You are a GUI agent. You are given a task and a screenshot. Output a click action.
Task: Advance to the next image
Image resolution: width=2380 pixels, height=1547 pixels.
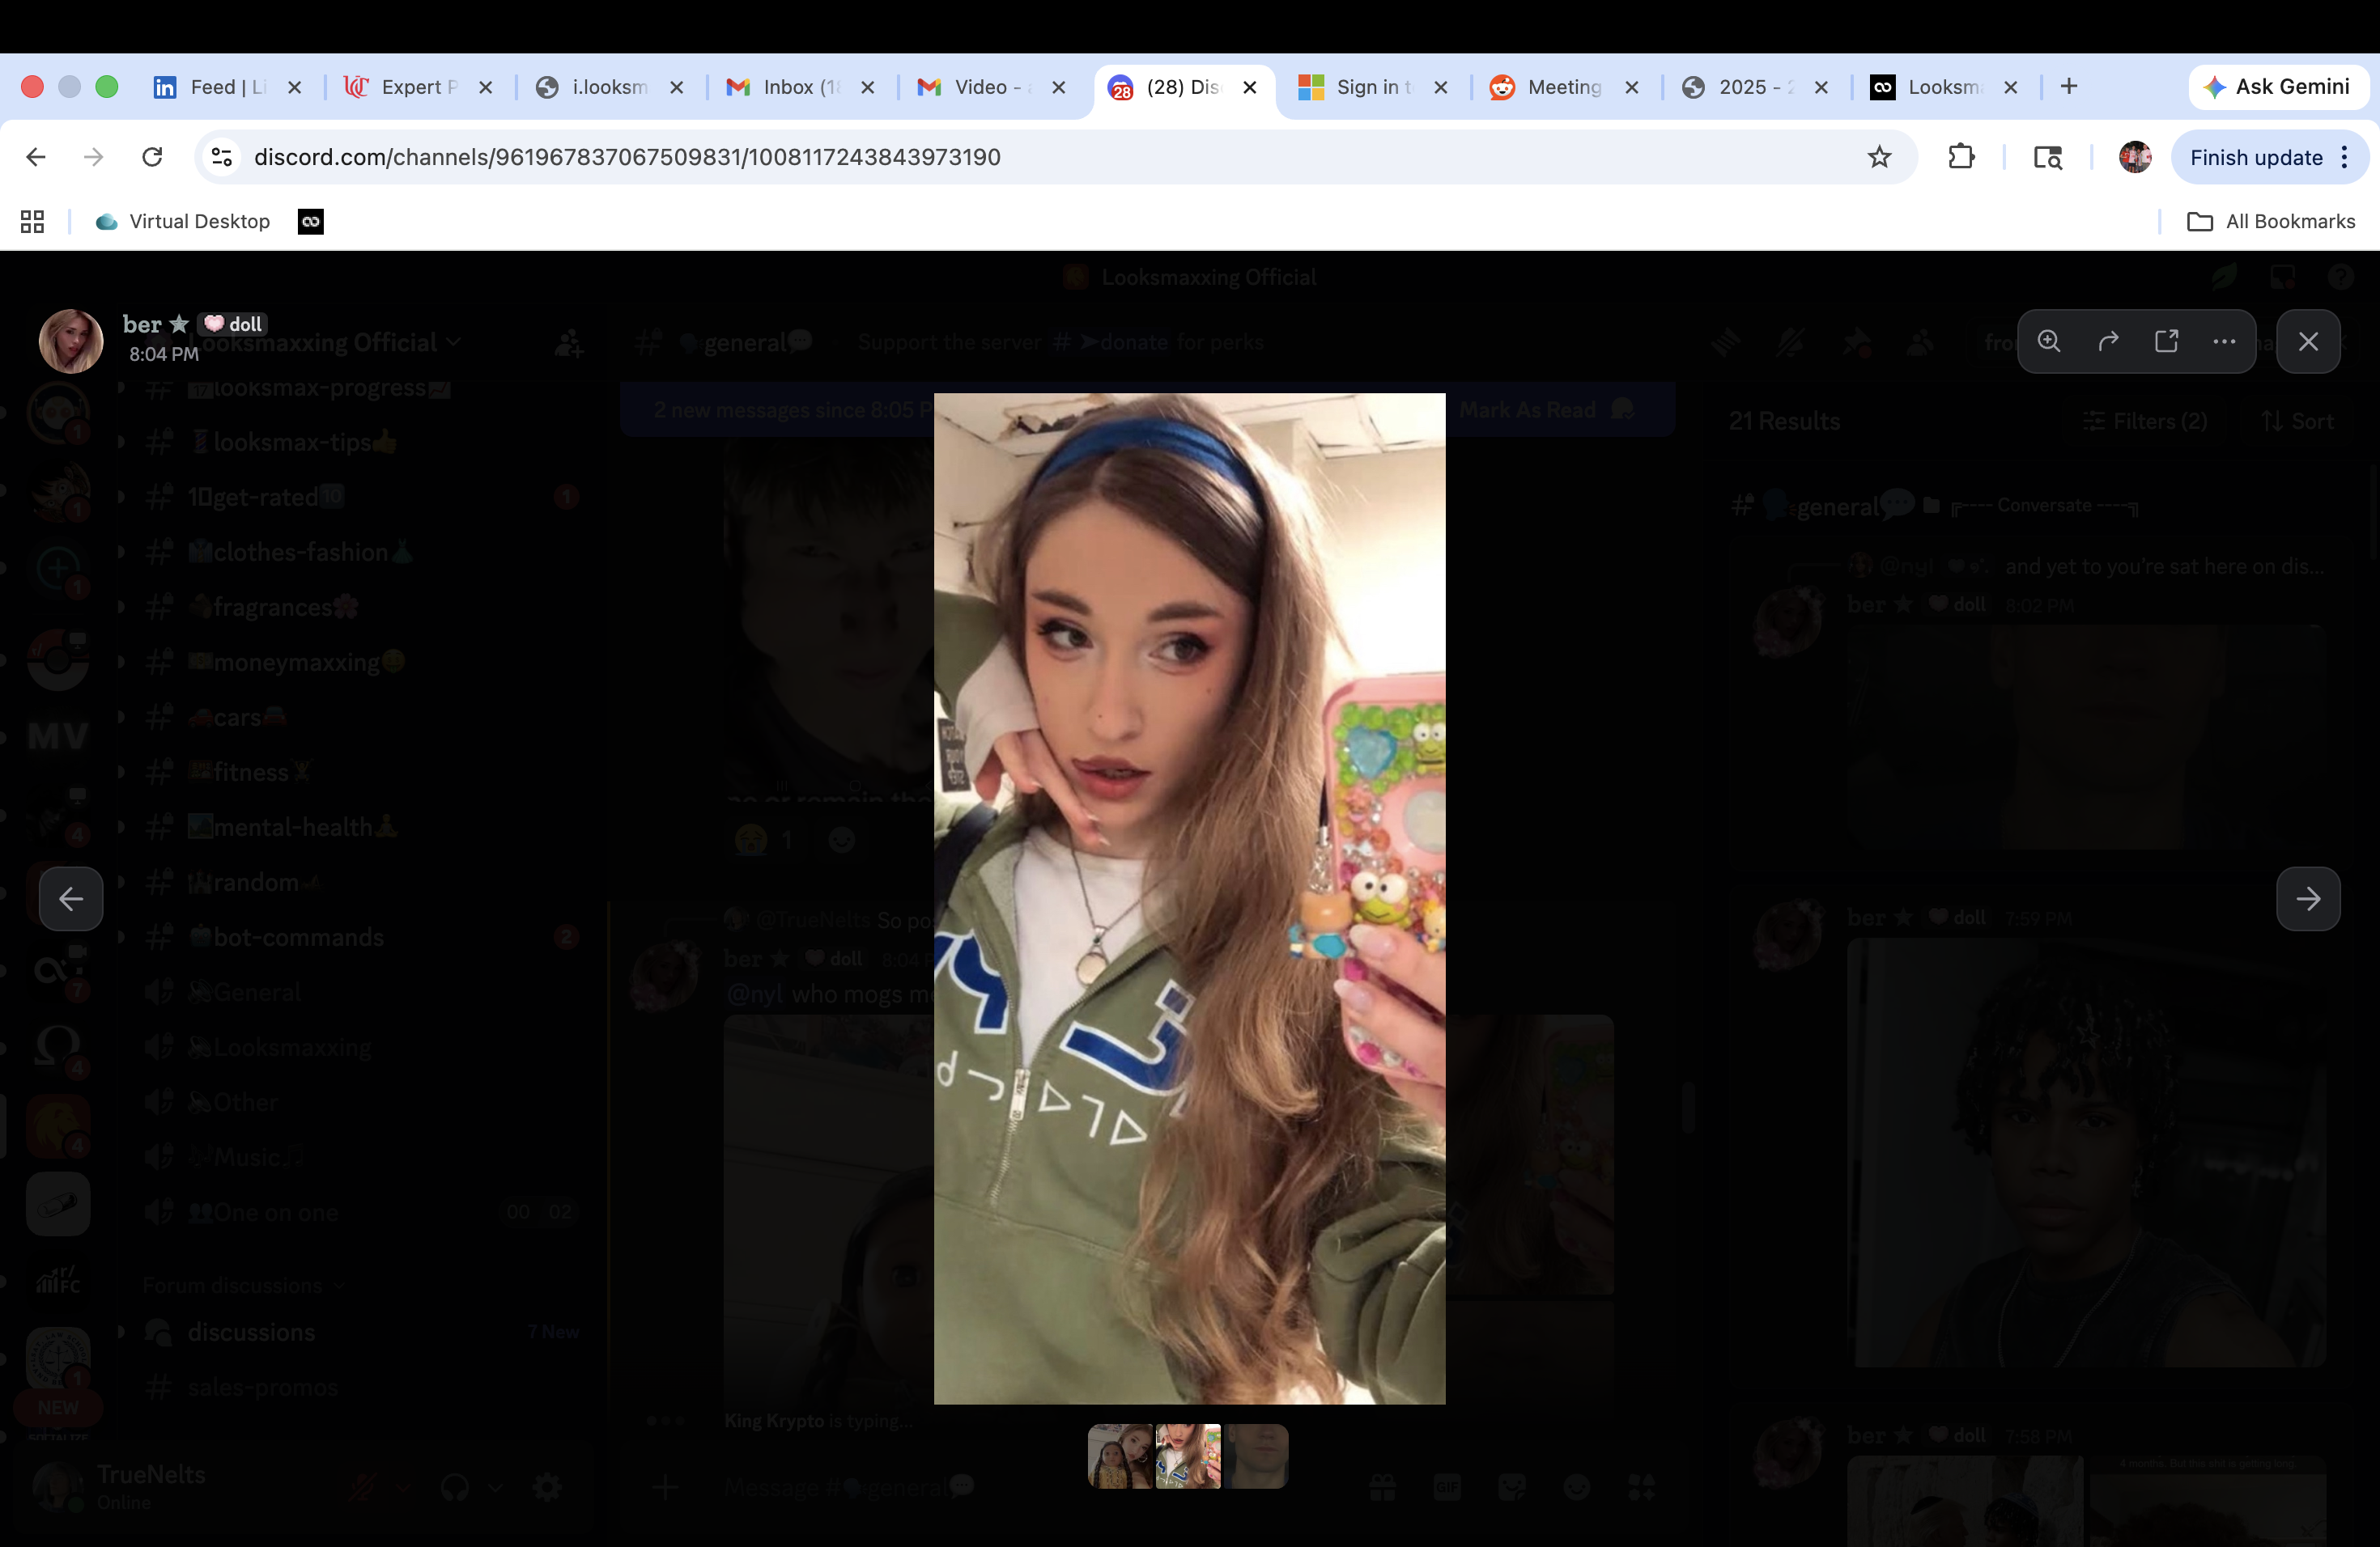pyautogui.click(x=2308, y=898)
